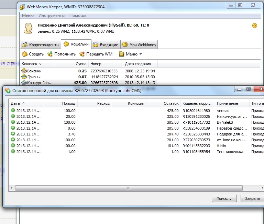Switch to the Корреспонденты tab
The height and width of the screenshot is (224, 264).
40,45
